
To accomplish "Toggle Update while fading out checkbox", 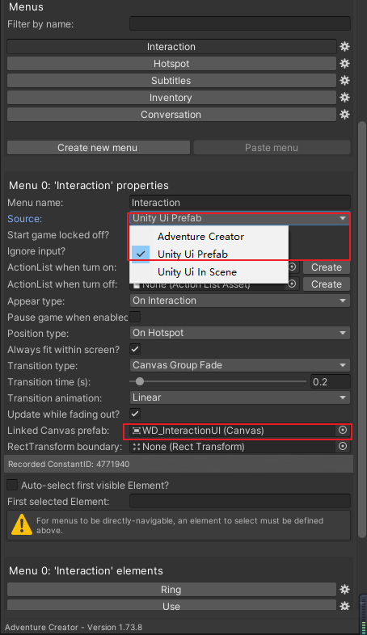I will pyautogui.click(x=135, y=414).
